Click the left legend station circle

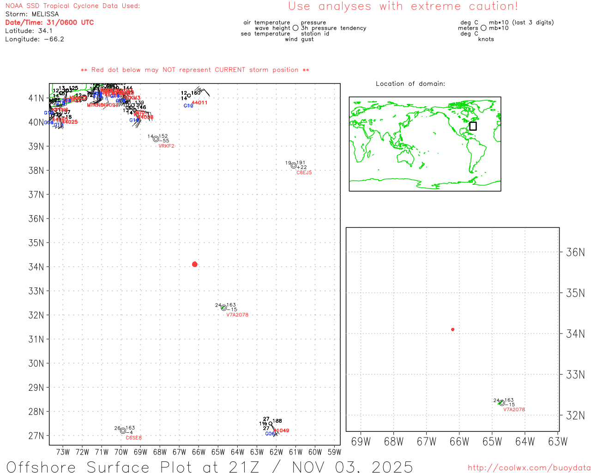click(295, 28)
